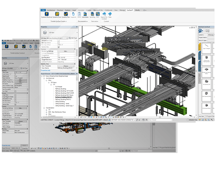Screen dimensions: 217x195
Task: Click the BOM icon in the back window
Action: 36,47
